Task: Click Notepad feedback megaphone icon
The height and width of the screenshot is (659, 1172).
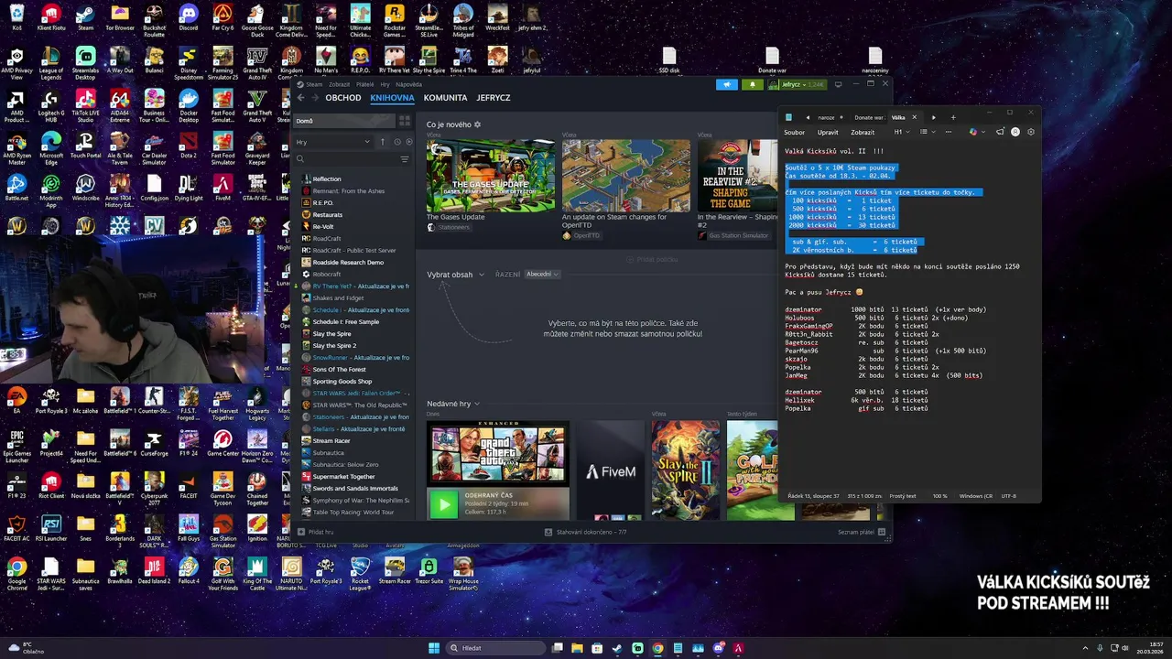Action: pos(1000,132)
